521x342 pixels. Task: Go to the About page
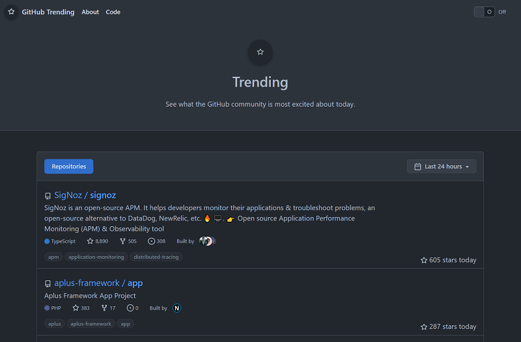click(91, 12)
